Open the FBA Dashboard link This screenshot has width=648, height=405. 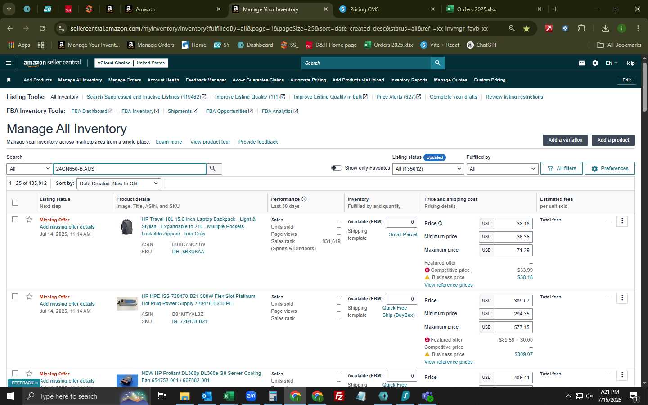92,111
